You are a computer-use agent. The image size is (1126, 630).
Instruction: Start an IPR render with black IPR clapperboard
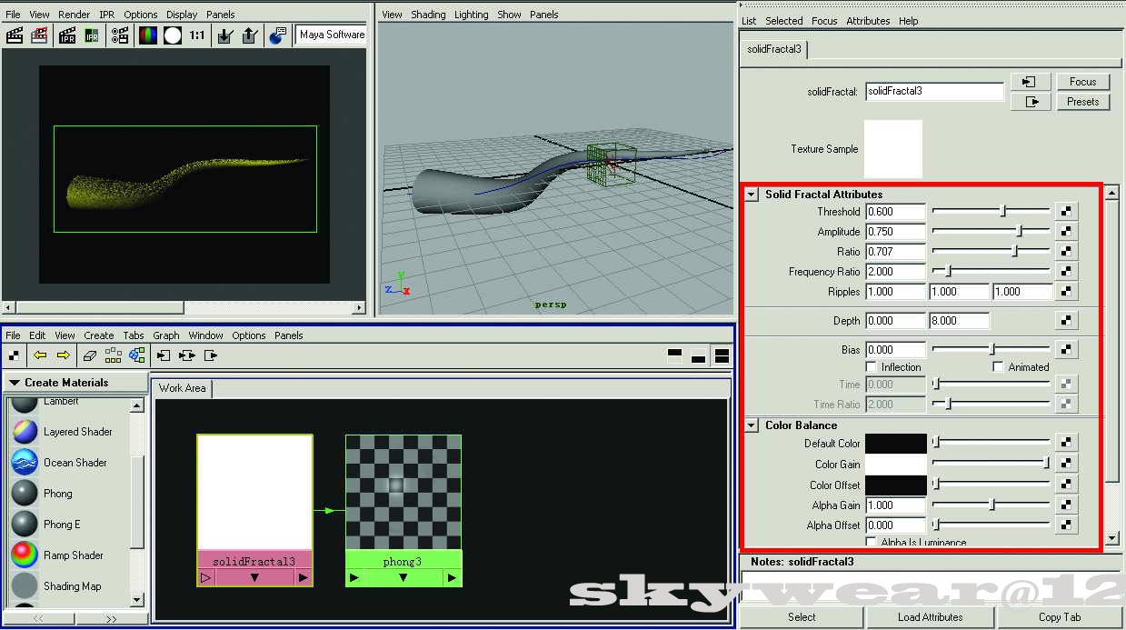point(67,35)
